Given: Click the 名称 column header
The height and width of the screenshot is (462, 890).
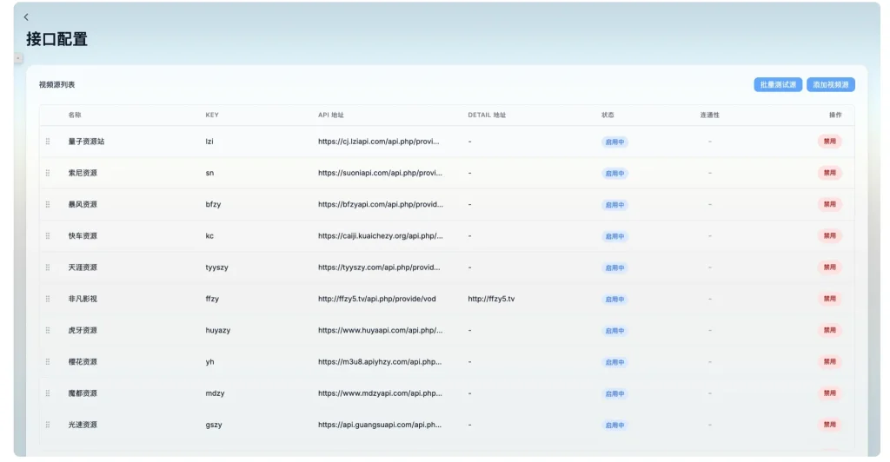Looking at the screenshot, I should click(x=75, y=115).
